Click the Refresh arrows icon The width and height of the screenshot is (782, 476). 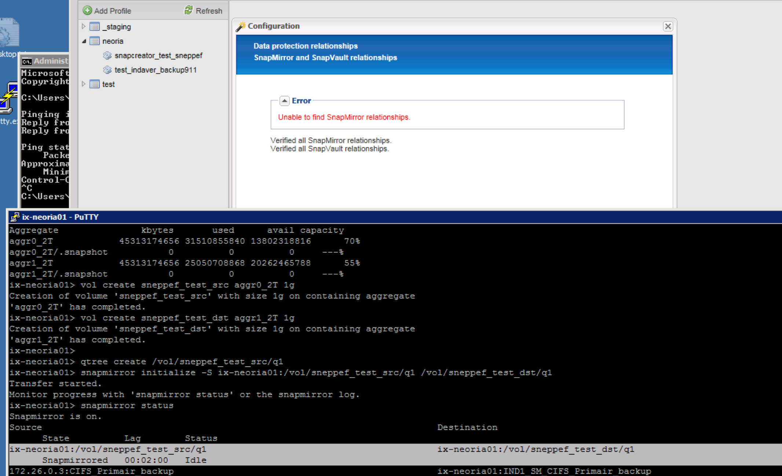[x=189, y=10]
